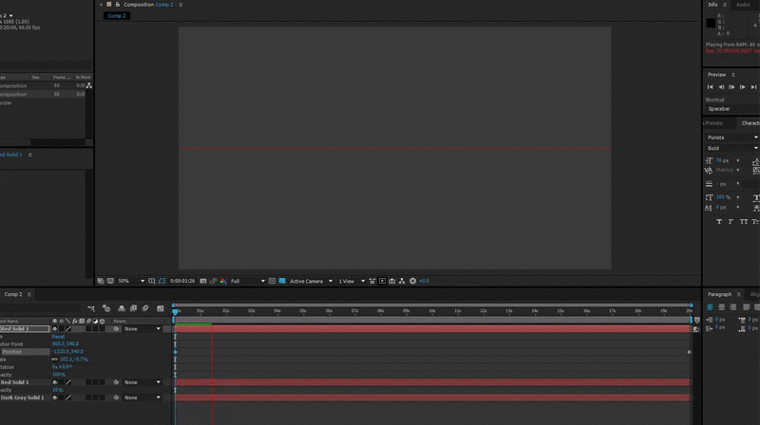This screenshot has height=425, width=760.
Task: Open the Active Camera view dropdown
Action: point(311,281)
